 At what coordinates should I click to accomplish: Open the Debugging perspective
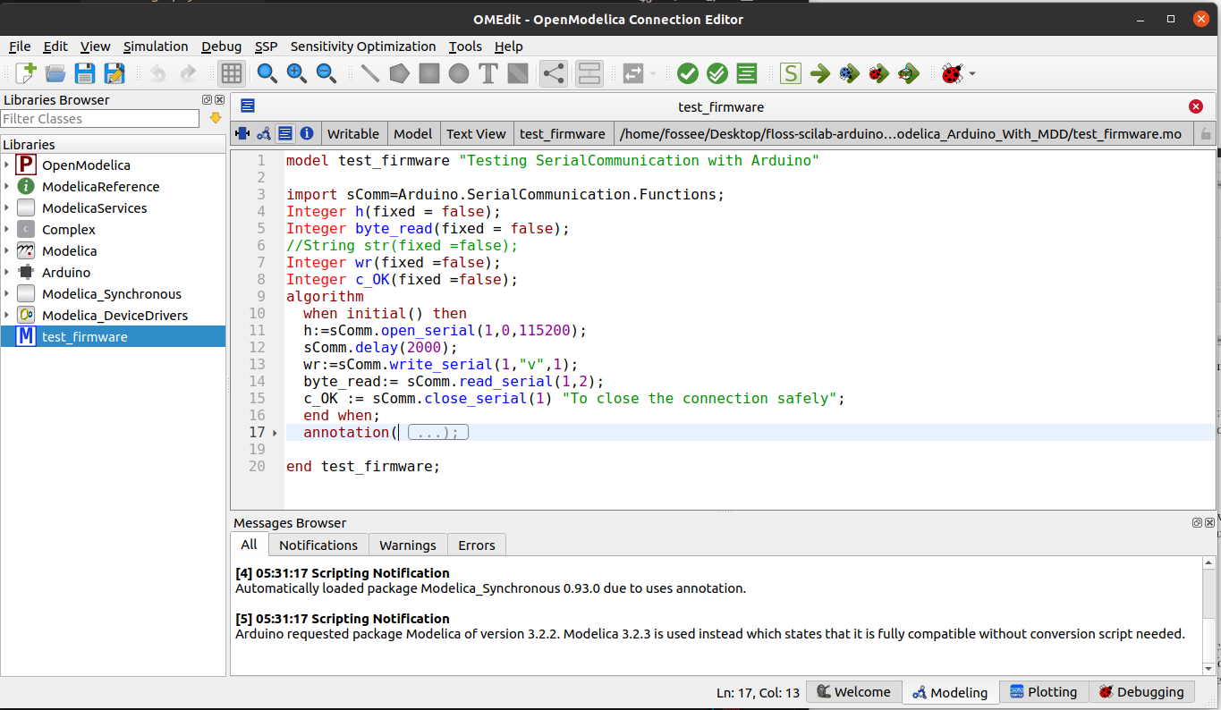point(1142,691)
